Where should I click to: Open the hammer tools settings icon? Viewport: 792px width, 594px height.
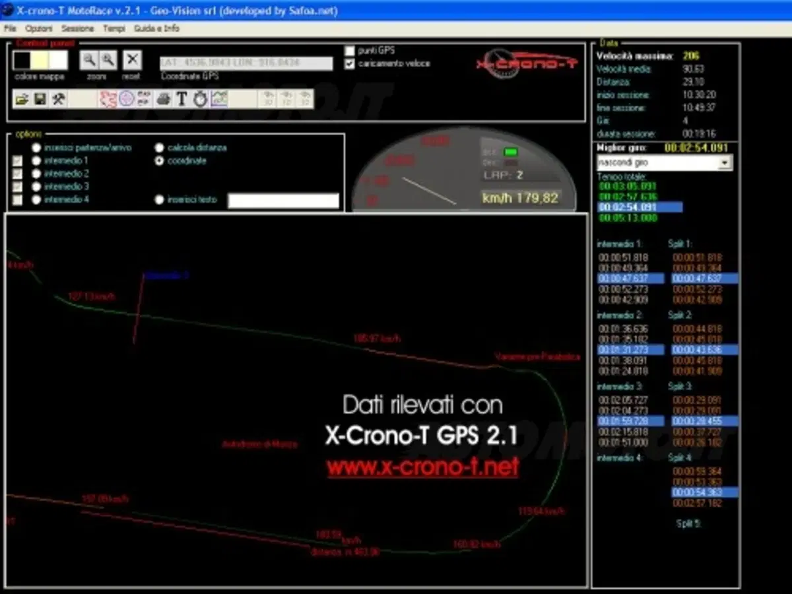pyautogui.click(x=59, y=99)
